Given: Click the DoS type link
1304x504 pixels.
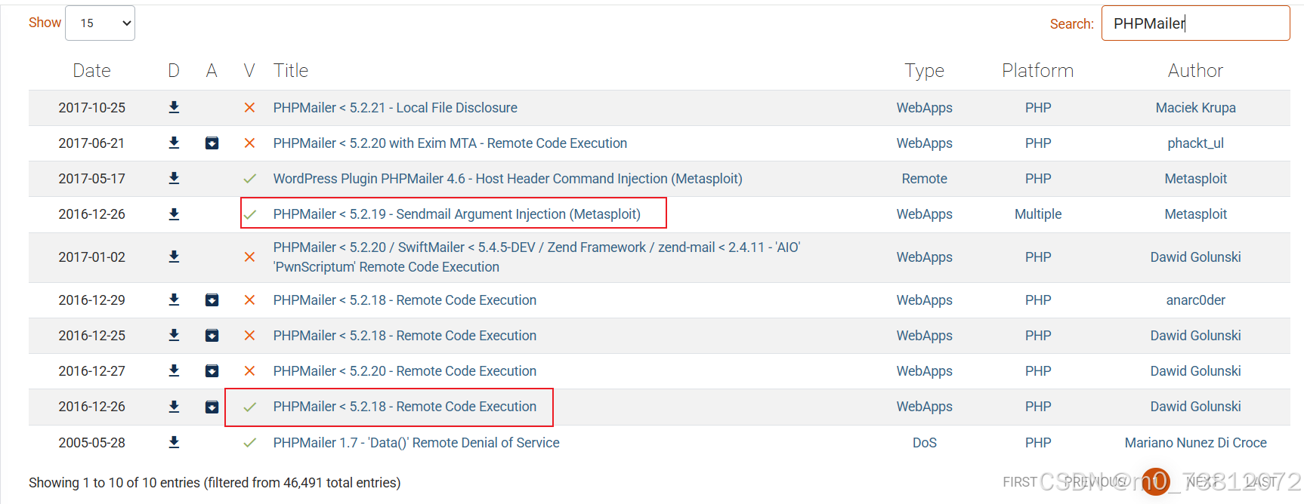Looking at the screenshot, I should tap(925, 443).
